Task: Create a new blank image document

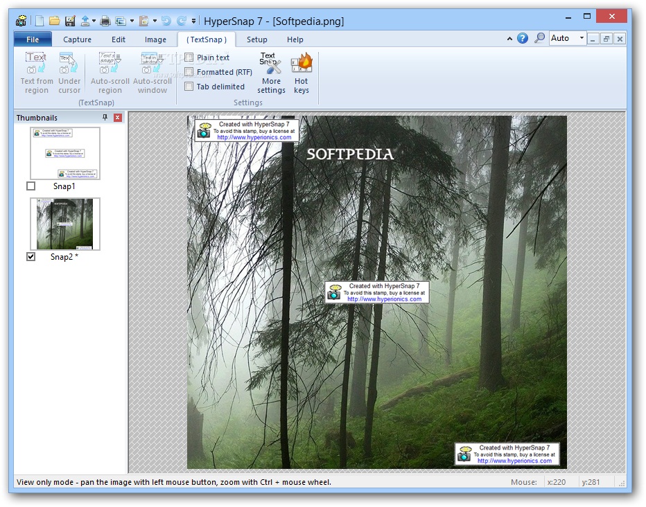Action: (40, 21)
